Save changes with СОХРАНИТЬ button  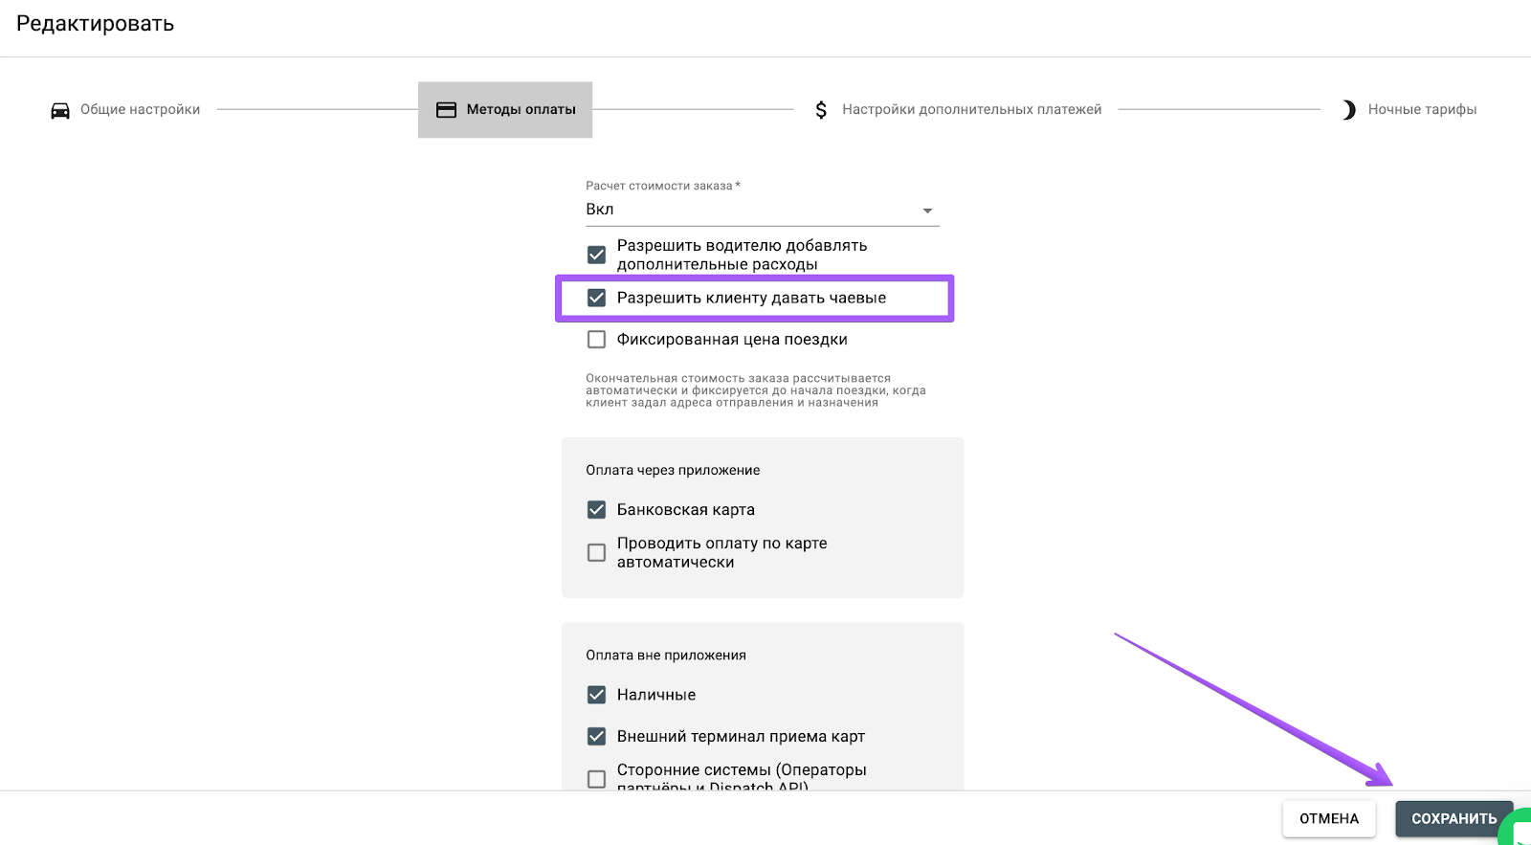[x=1454, y=819]
